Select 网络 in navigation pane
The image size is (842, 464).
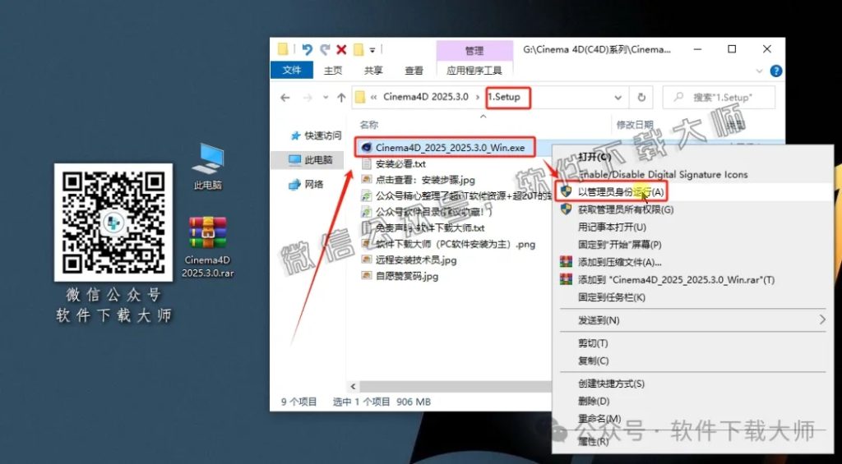coord(308,185)
